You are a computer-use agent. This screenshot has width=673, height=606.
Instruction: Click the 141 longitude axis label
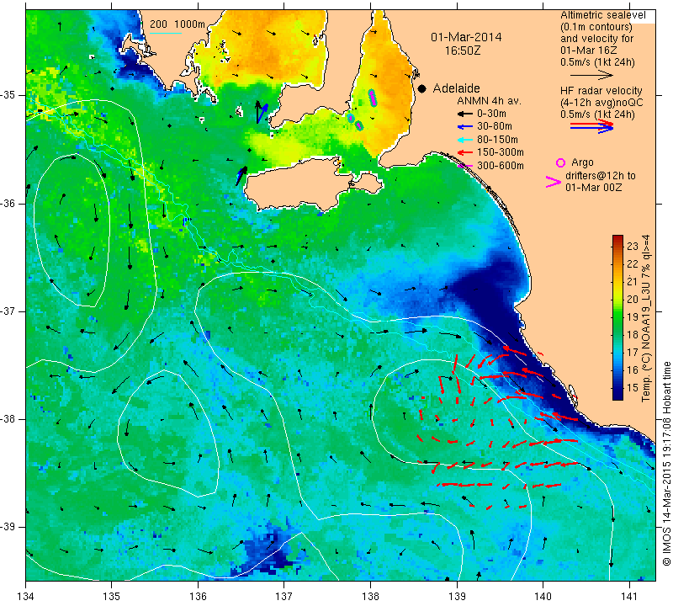pos(629,597)
